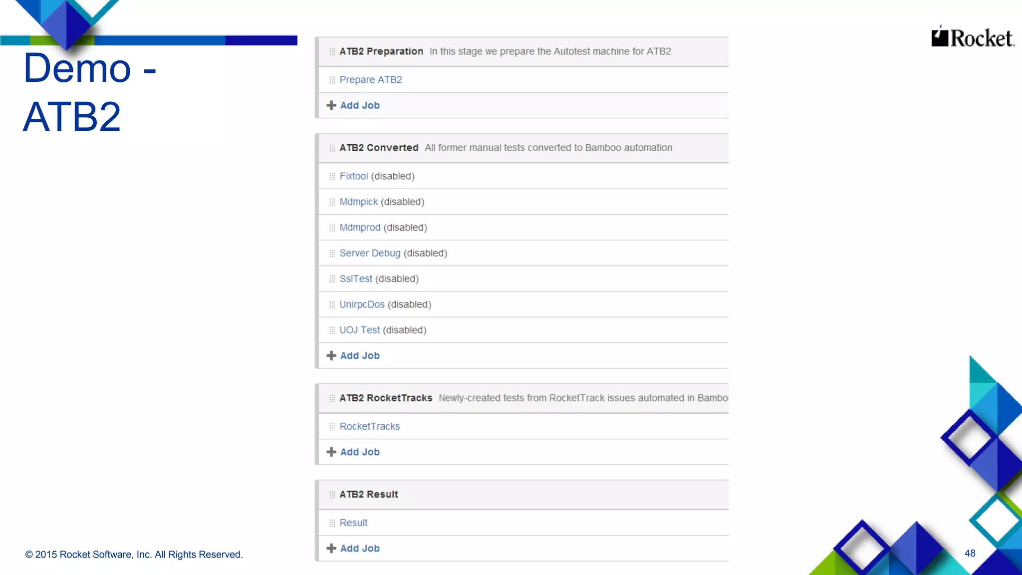This screenshot has width=1022, height=575.
Task: Grab the handle icon next to Mdmpick
Action: pos(332,202)
